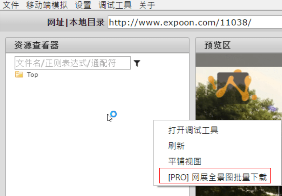
Task: Open the 文件 menu
Action: pos(11,5)
